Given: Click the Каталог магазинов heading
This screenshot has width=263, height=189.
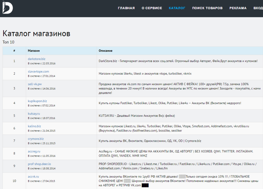Looking at the screenshot, I should (37, 33).
